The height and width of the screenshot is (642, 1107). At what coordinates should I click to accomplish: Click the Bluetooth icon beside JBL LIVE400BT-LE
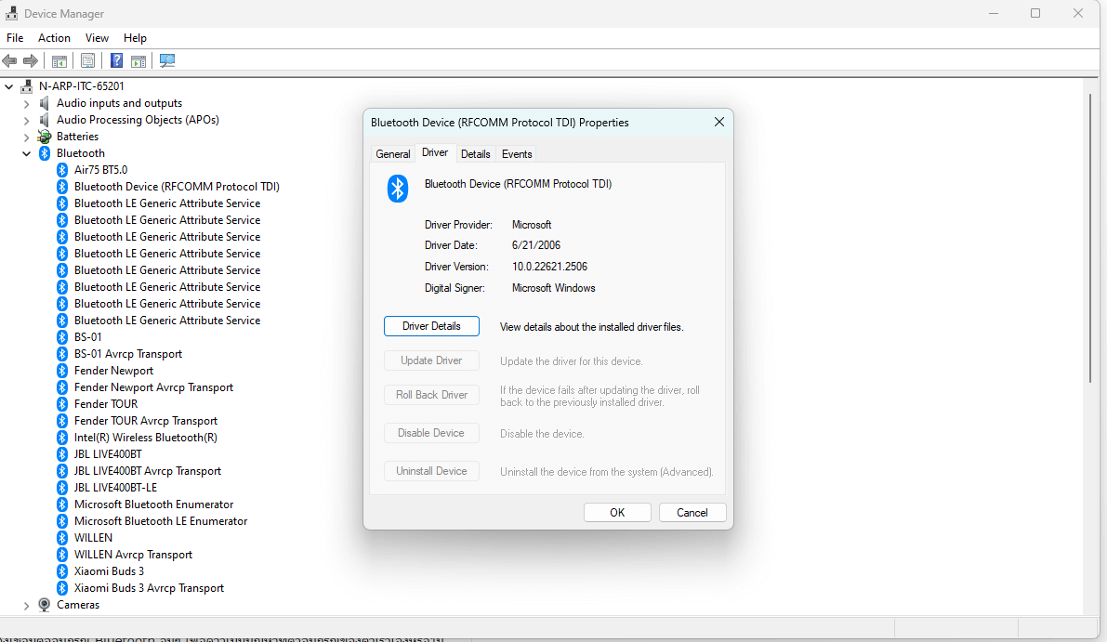click(x=62, y=488)
